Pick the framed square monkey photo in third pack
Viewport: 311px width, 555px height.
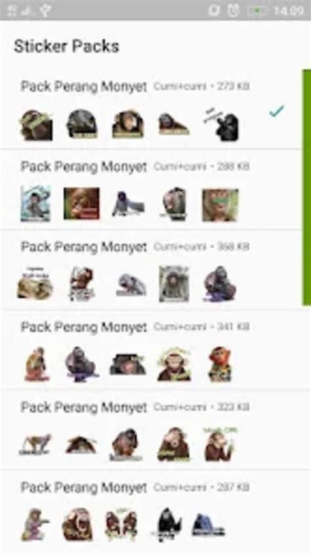tap(174, 284)
